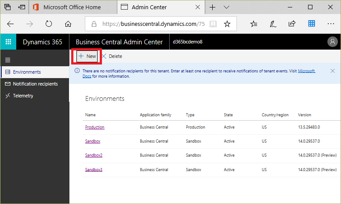Click the site lock security icon
The width and height of the screenshot is (341, 204).
[x=94, y=24]
